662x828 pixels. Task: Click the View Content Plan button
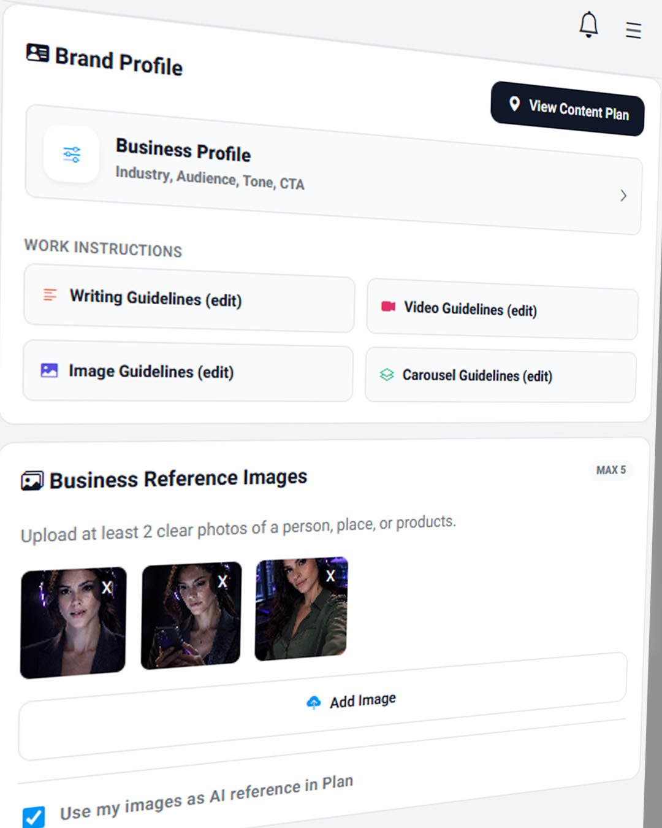click(x=567, y=109)
